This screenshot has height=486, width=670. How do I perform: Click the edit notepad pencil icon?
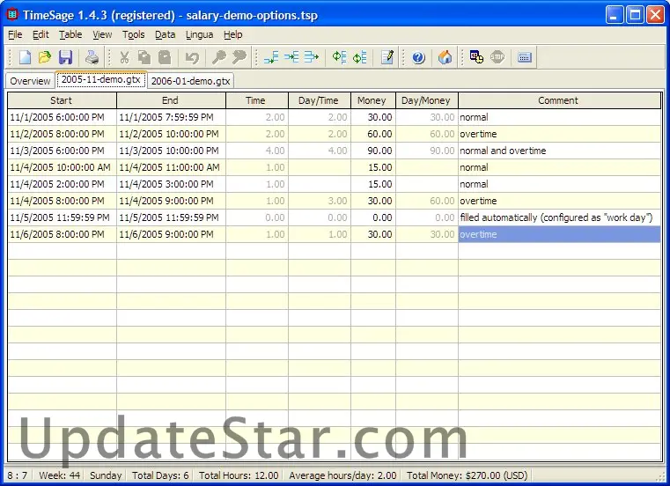coord(387,57)
